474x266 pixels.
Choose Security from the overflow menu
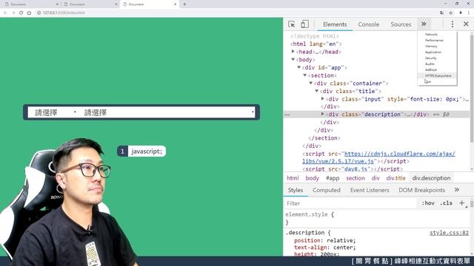[x=431, y=58]
